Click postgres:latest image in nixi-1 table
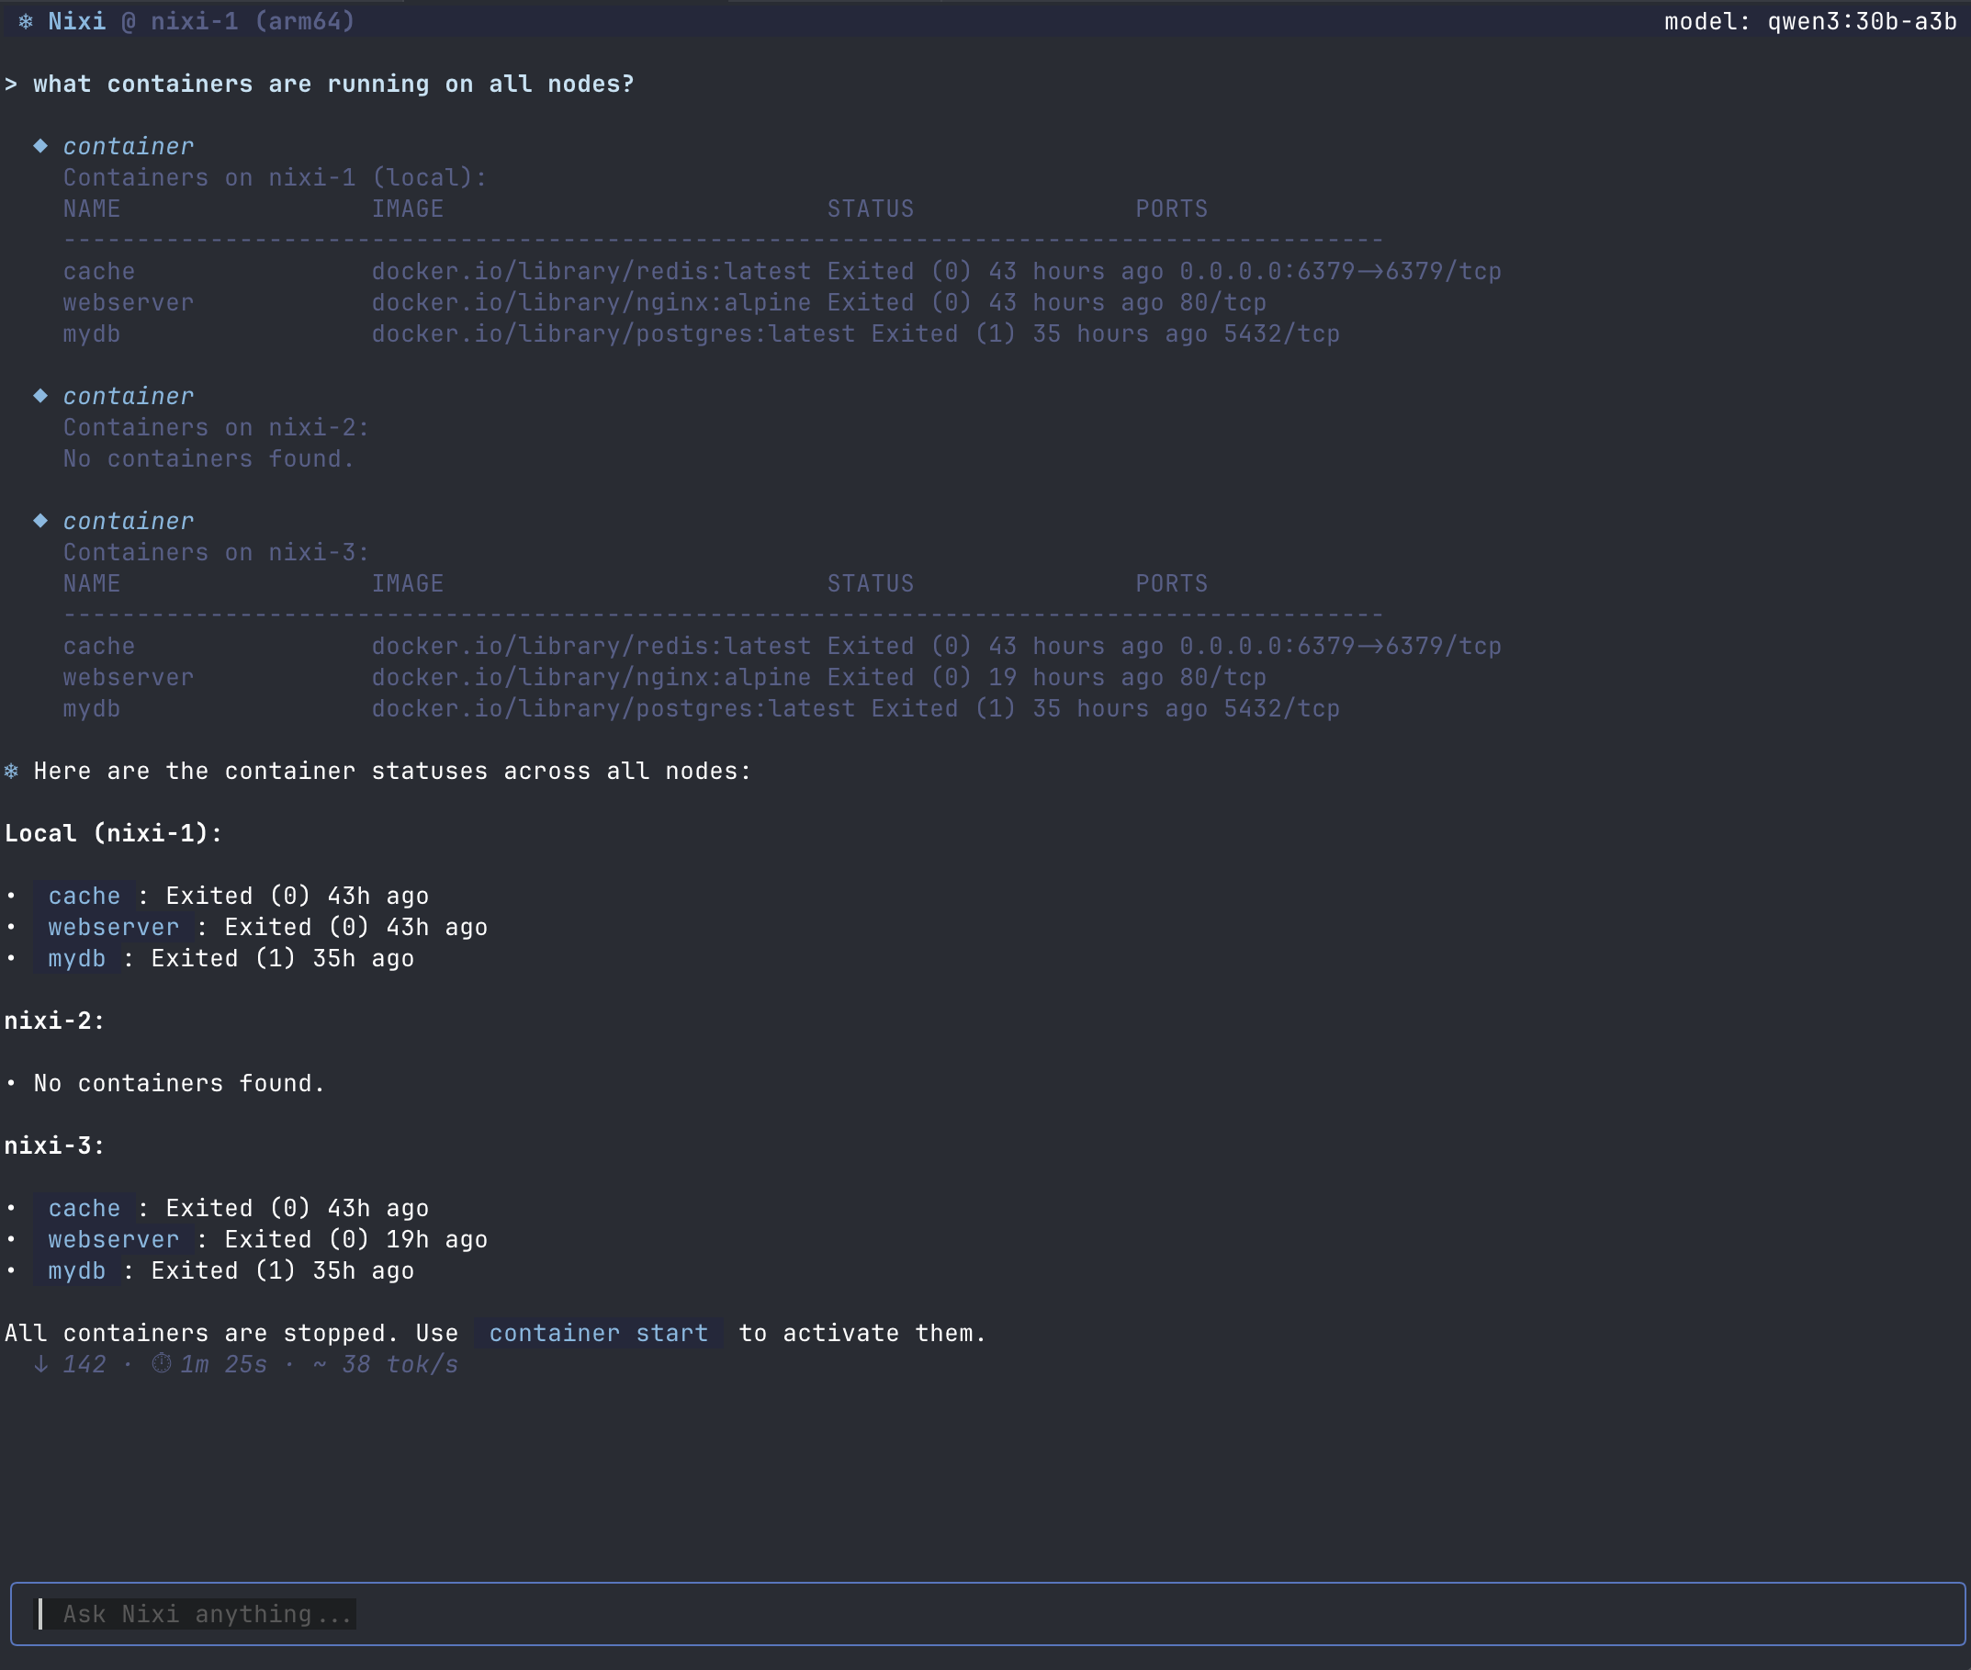1971x1670 pixels. [614, 333]
